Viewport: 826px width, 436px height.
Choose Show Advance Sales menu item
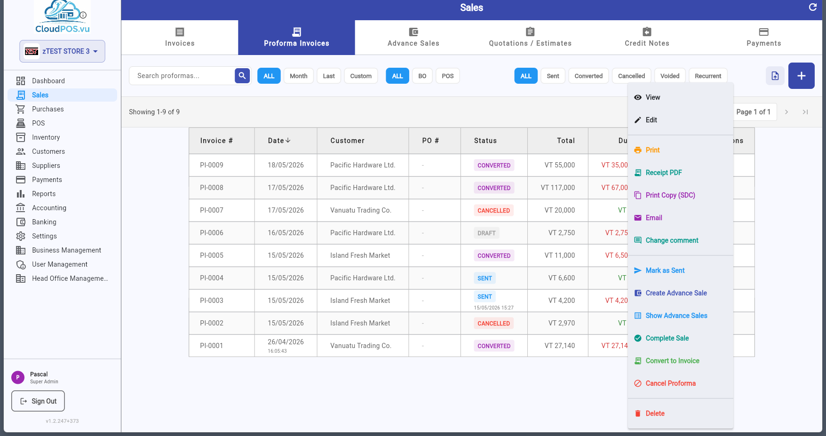(x=680, y=316)
